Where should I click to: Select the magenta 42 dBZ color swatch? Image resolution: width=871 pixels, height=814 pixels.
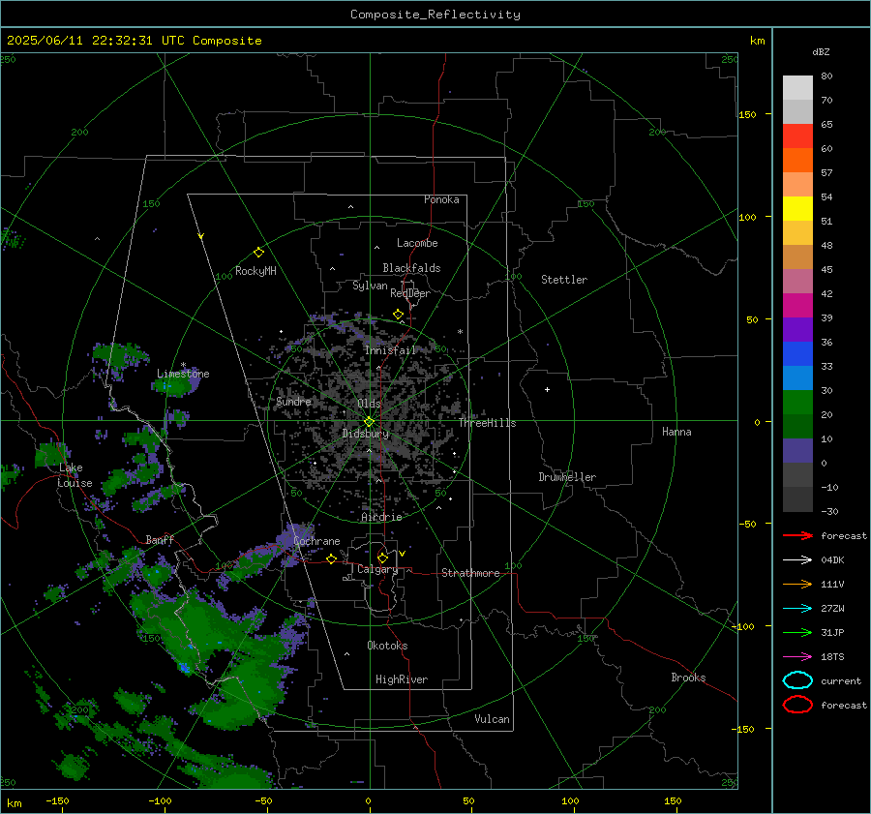797,305
